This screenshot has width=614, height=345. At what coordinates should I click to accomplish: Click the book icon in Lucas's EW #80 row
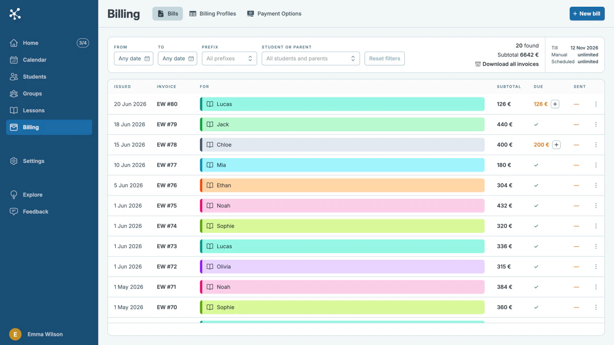pos(210,104)
